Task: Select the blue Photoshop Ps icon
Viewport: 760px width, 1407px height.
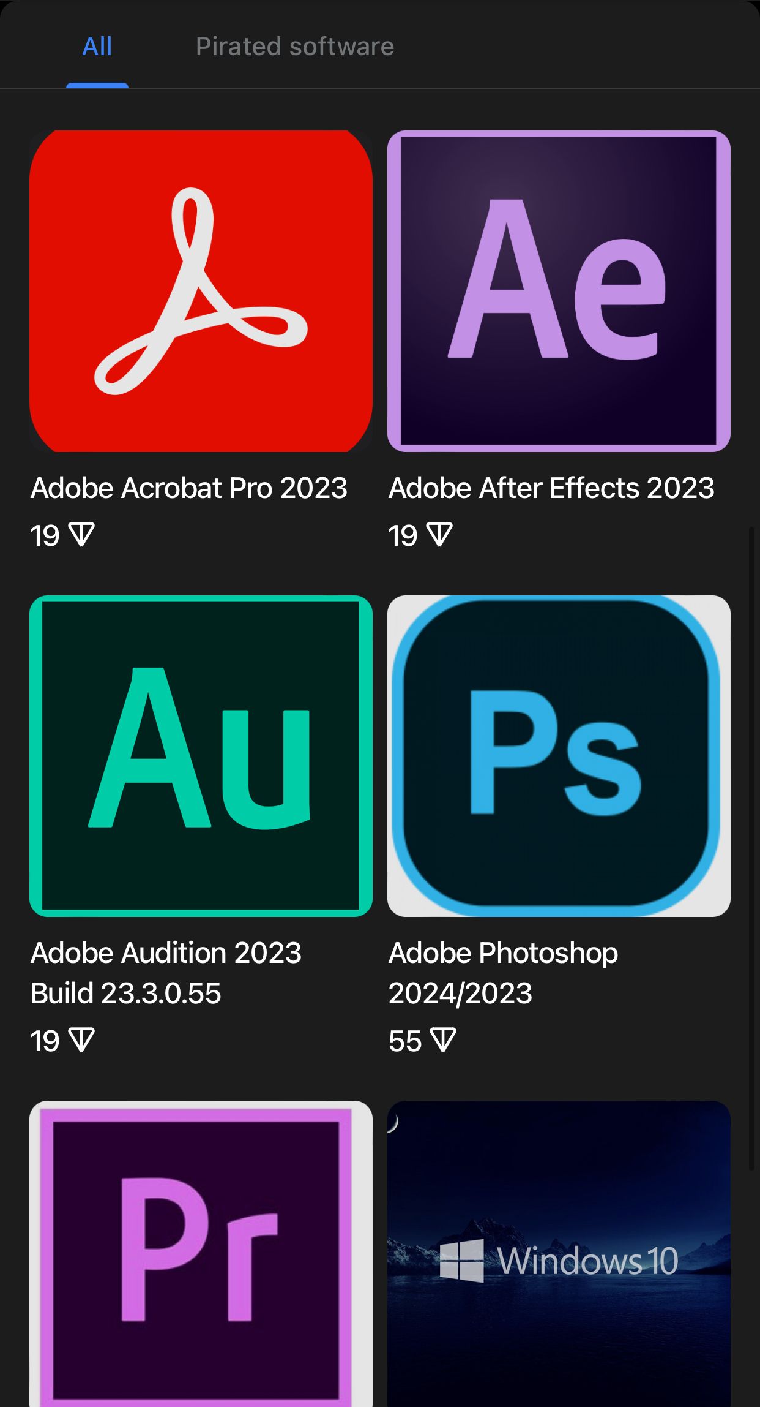Action: (559, 756)
